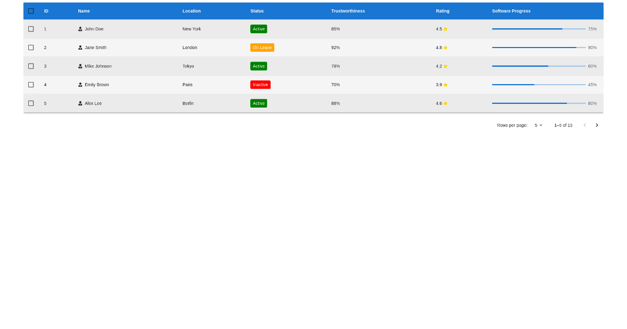Click the star icon next to rating 4.5
This screenshot has height=329, width=627.
[447, 29]
